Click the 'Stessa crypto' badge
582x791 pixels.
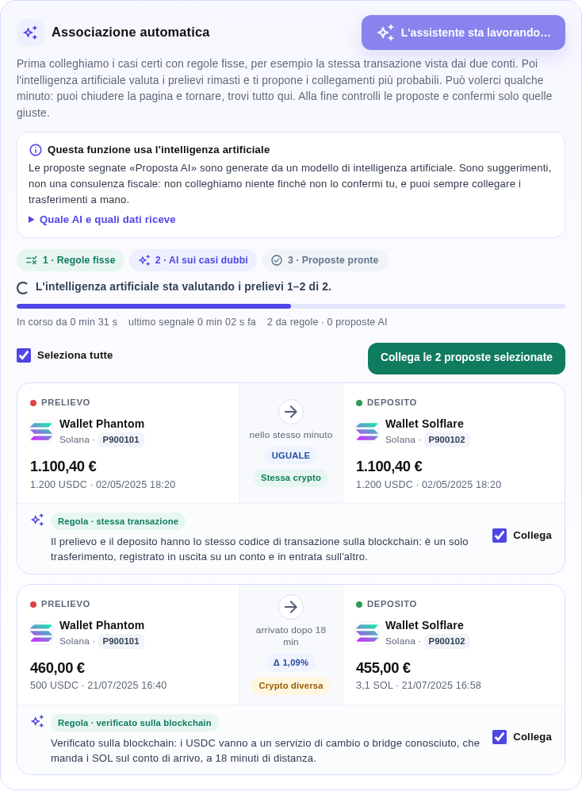click(291, 478)
